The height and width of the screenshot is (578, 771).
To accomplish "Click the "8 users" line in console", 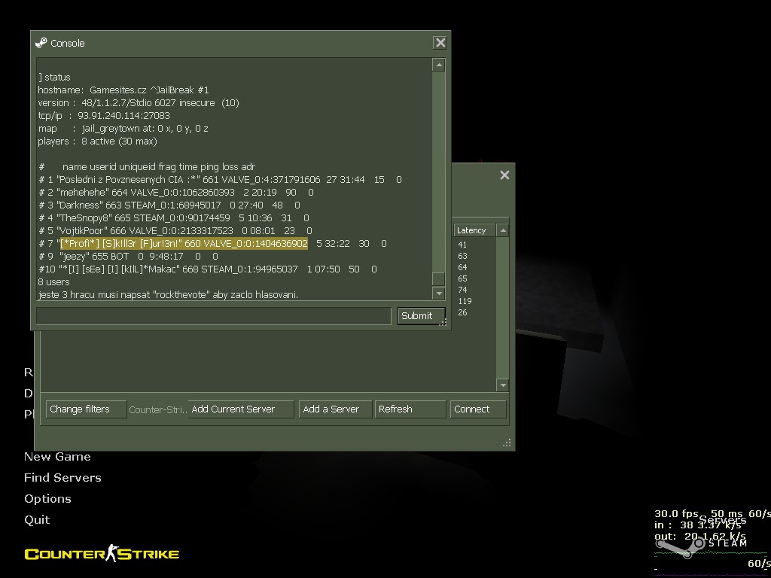I will [53, 282].
